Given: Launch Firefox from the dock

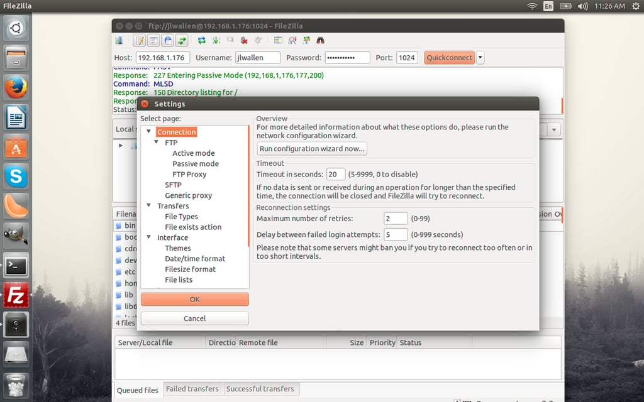Looking at the screenshot, I should [x=16, y=87].
